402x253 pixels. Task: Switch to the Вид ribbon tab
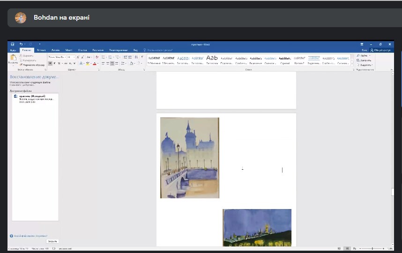pyautogui.click(x=135, y=50)
